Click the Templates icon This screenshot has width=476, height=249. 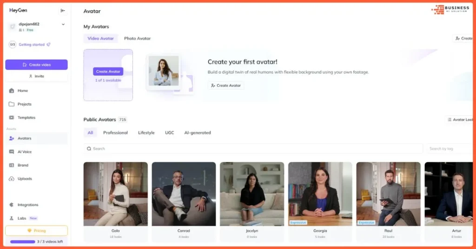(12, 118)
